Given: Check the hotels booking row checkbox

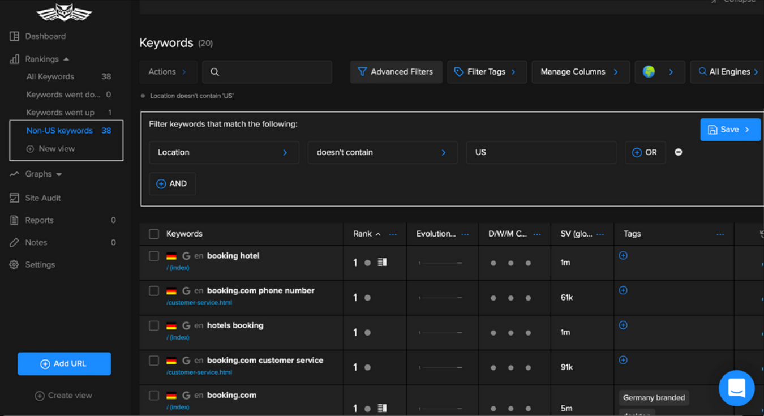Looking at the screenshot, I should (x=154, y=326).
